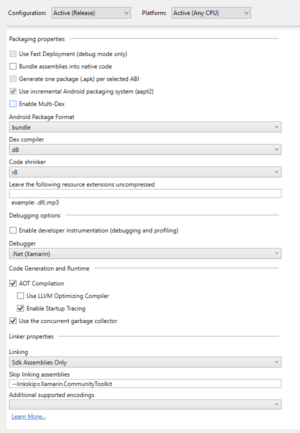Open the Platform dropdown
The width and height of the screenshot is (300, 433).
pyautogui.click(x=210, y=12)
